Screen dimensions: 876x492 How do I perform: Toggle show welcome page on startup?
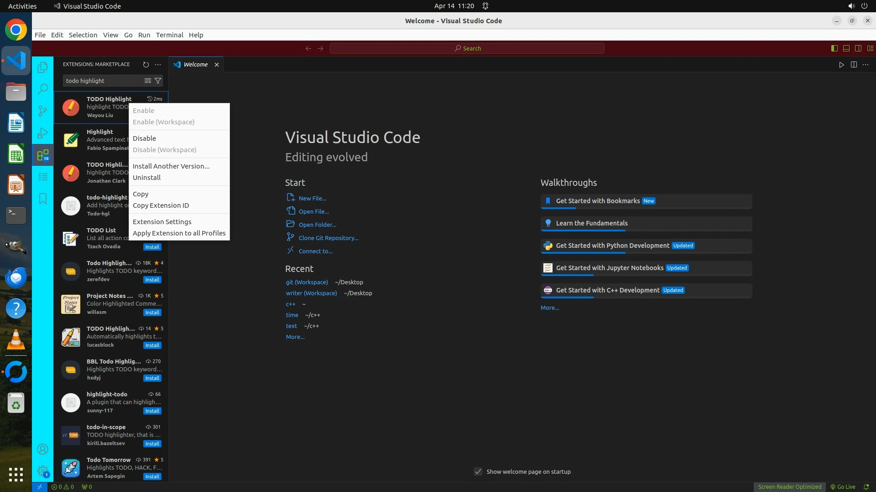pyautogui.click(x=478, y=471)
